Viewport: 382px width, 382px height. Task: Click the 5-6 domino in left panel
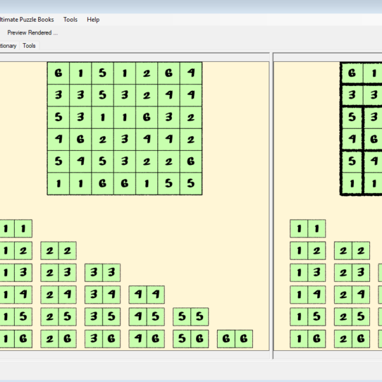pyautogui.click(x=191, y=339)
